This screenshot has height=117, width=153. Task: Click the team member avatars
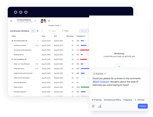click(43, 21)
